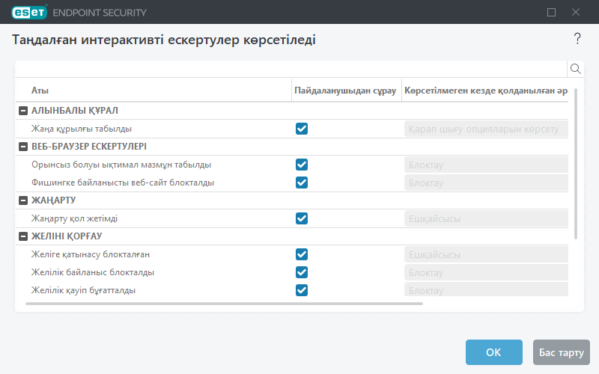Click inside the search input field

coord(291,69)
